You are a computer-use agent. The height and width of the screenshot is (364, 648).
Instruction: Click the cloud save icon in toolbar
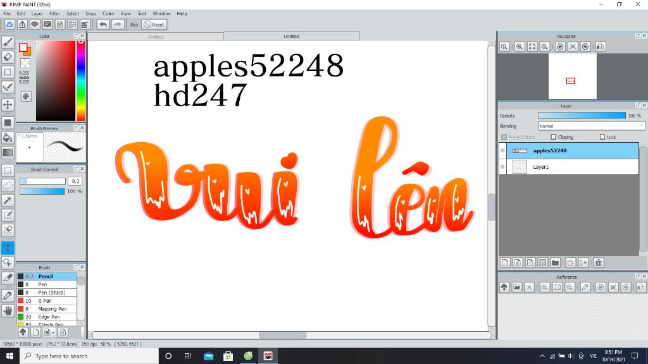point(9,25)
